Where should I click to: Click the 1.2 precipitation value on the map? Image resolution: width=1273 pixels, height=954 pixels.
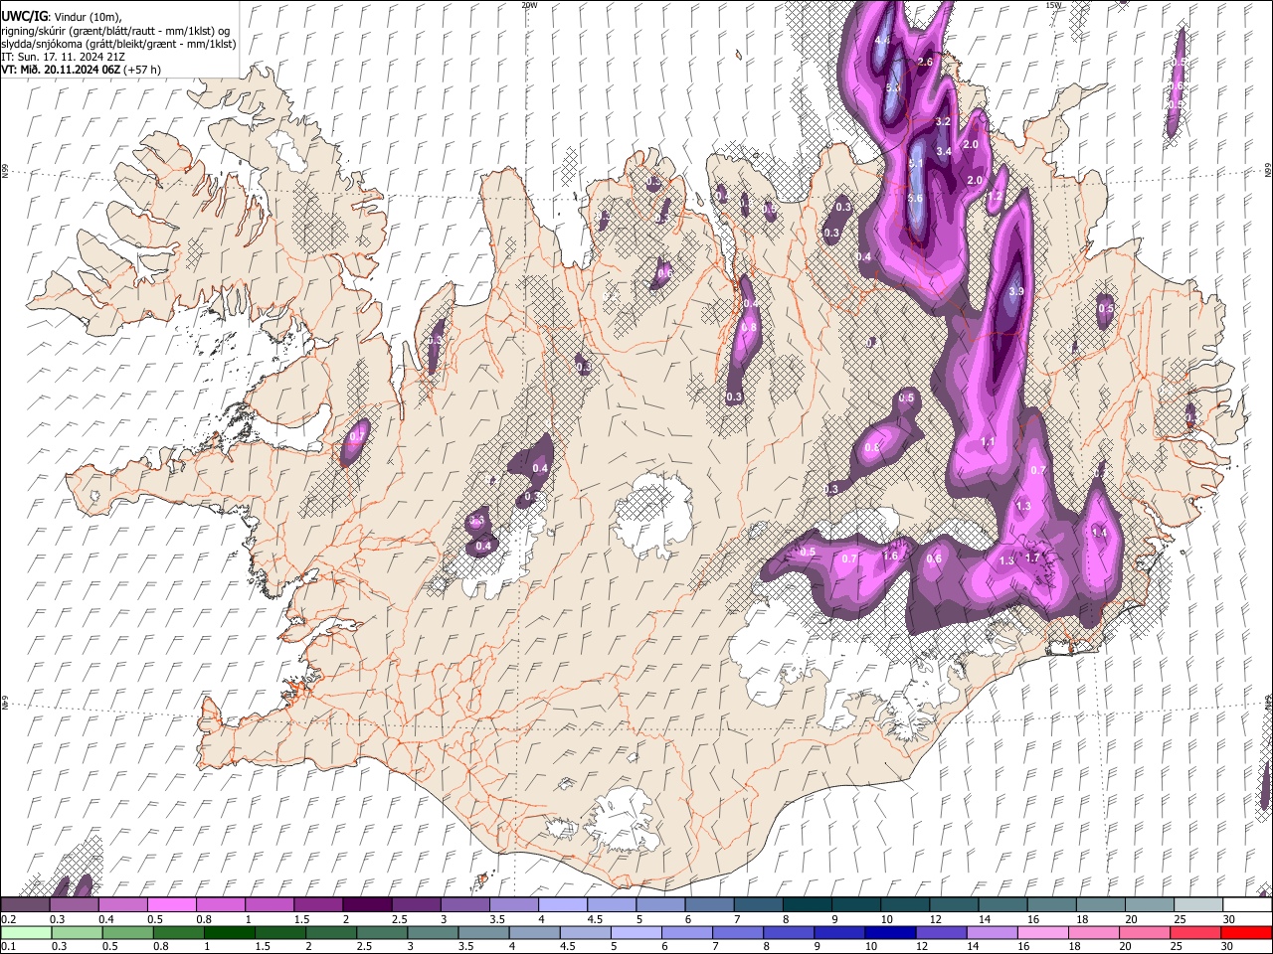click(x=995, y=197)
